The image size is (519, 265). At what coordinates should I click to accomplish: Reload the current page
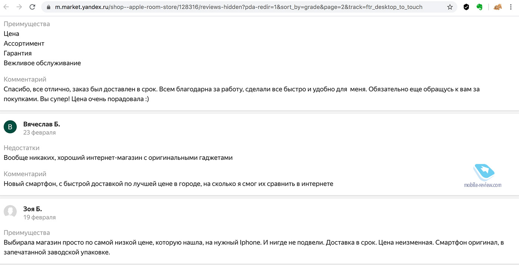(x=32, y=7)
